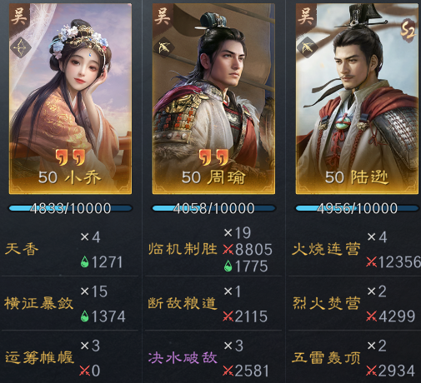421x383 pixels.
Task: Click the S2 season badge on 陆逊's card
Action: click(x=408, y=29)
